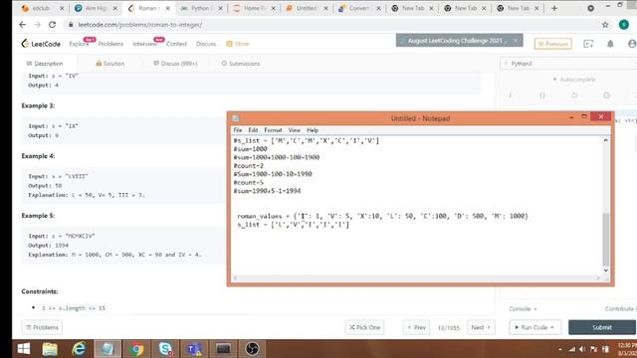Switch to the Description tab
The height and width of the screenshot is (358, 637).
45,64
